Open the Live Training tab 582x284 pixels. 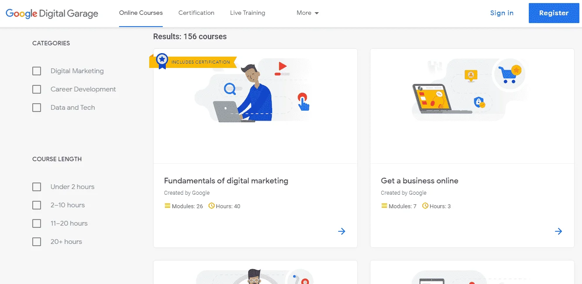(247, 13)
